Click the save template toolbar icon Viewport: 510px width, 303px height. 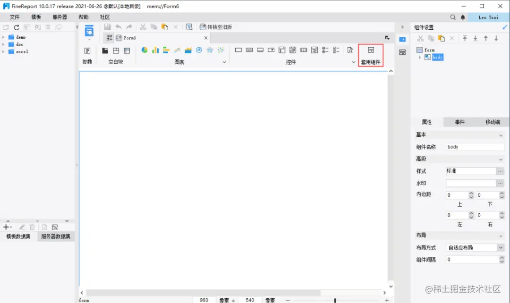(107, 27)
